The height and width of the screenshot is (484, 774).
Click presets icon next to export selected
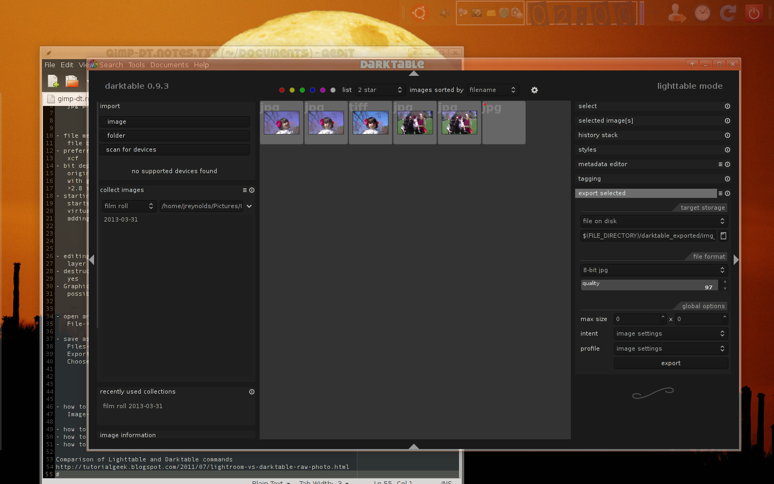pyautogui.click(x=720, y=194)
